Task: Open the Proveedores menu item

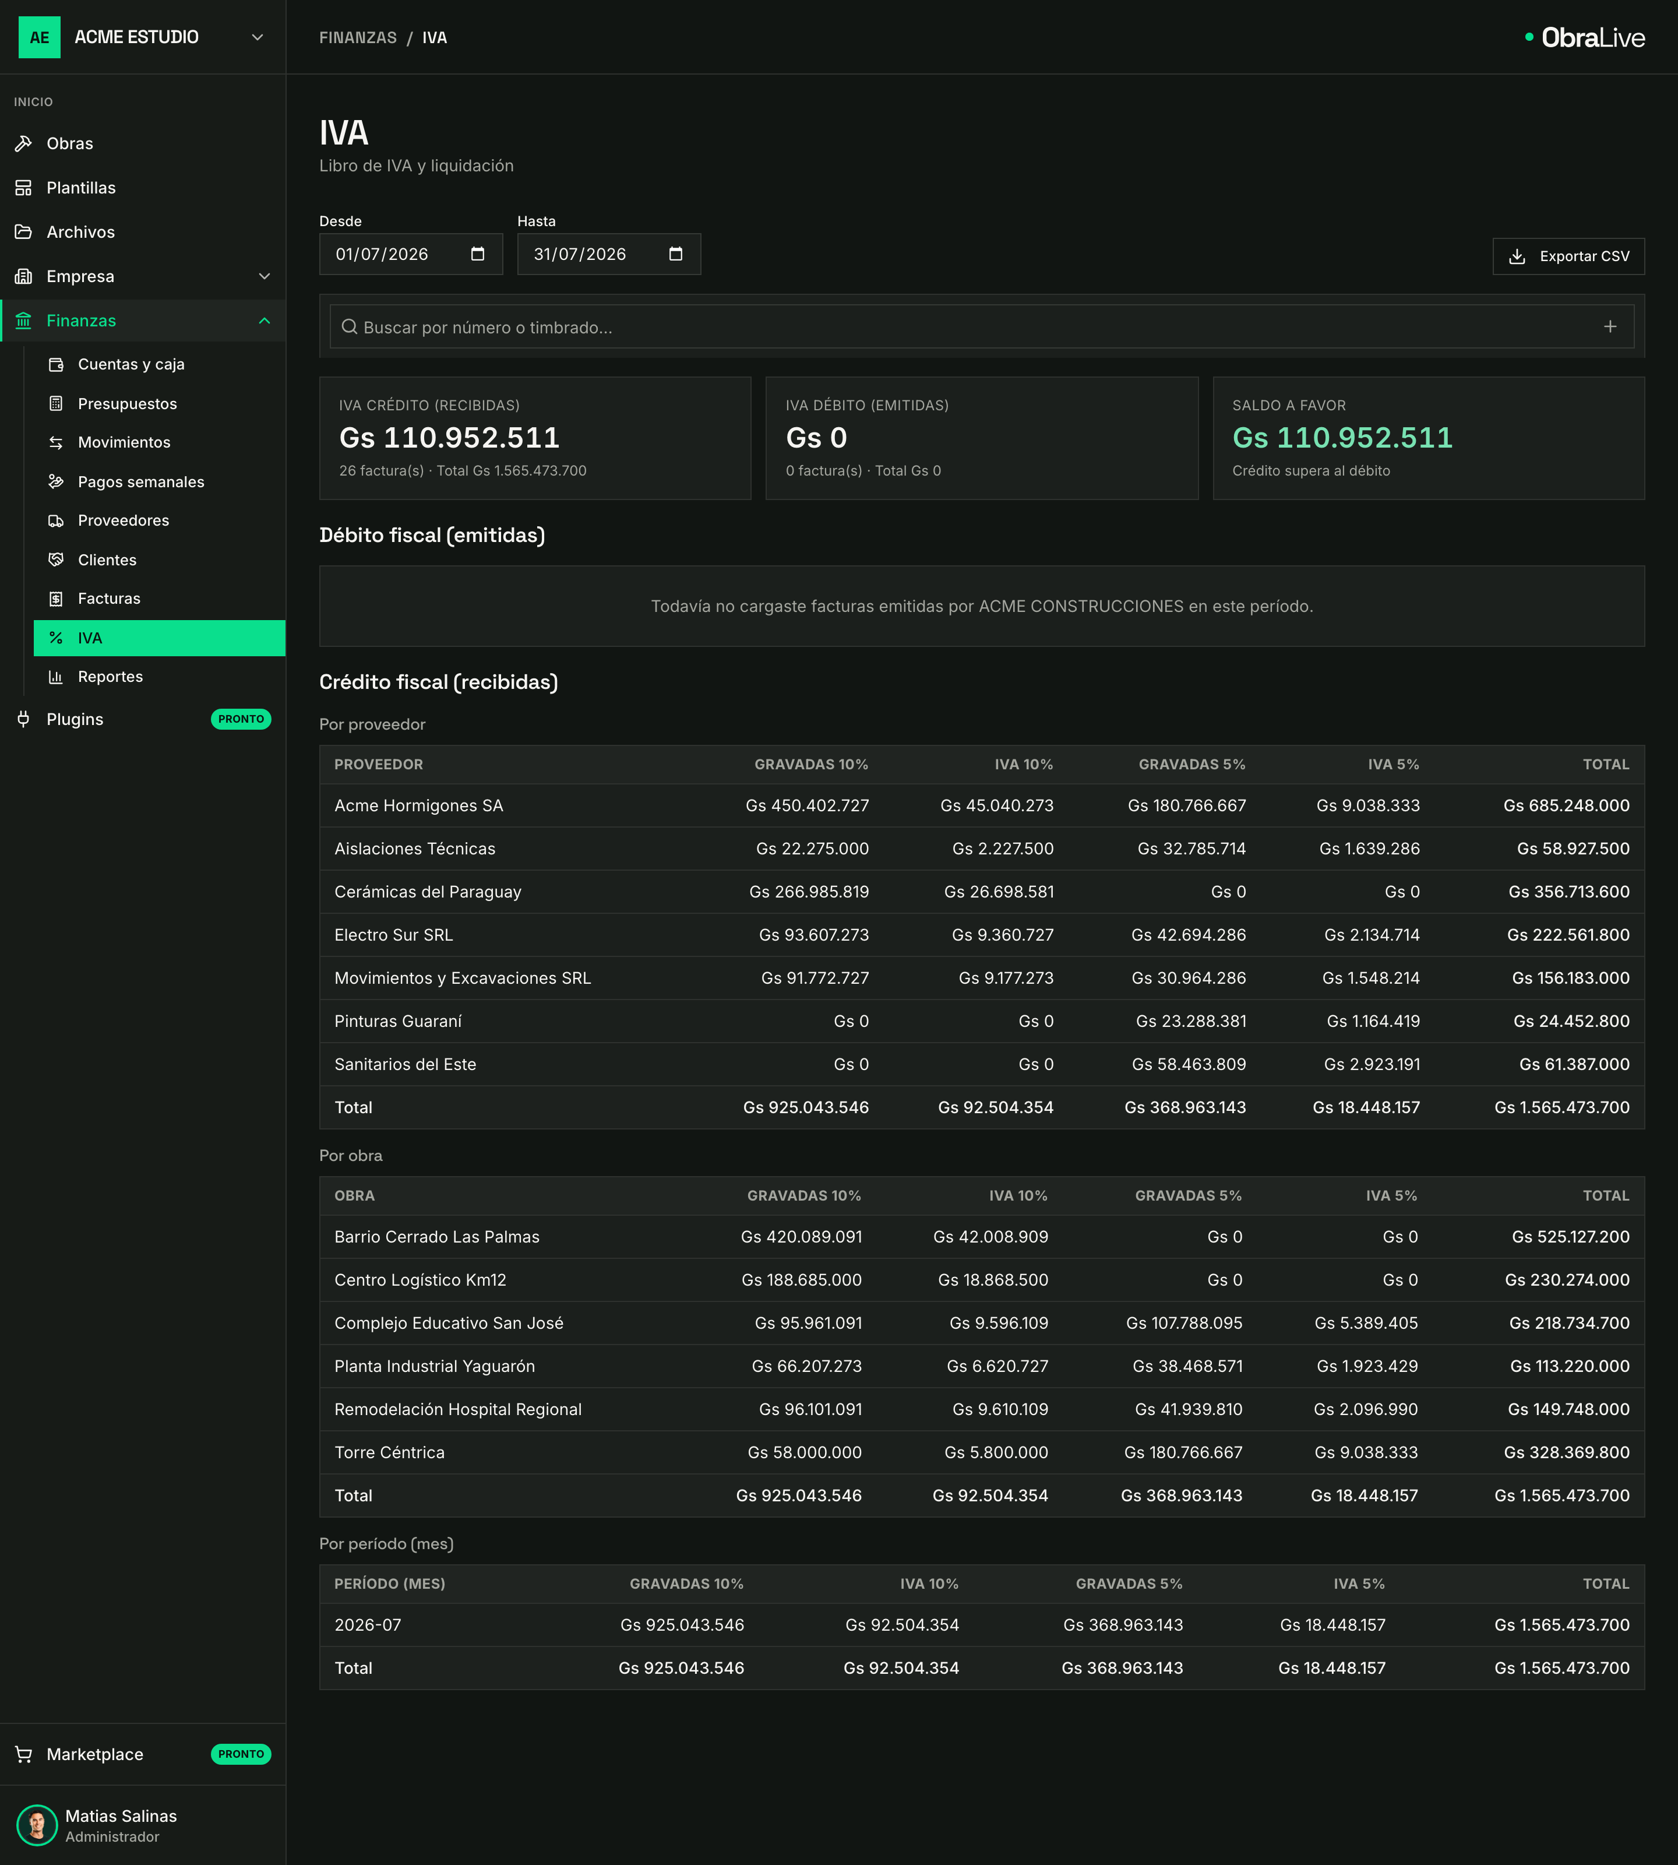Action: (160, 520)
